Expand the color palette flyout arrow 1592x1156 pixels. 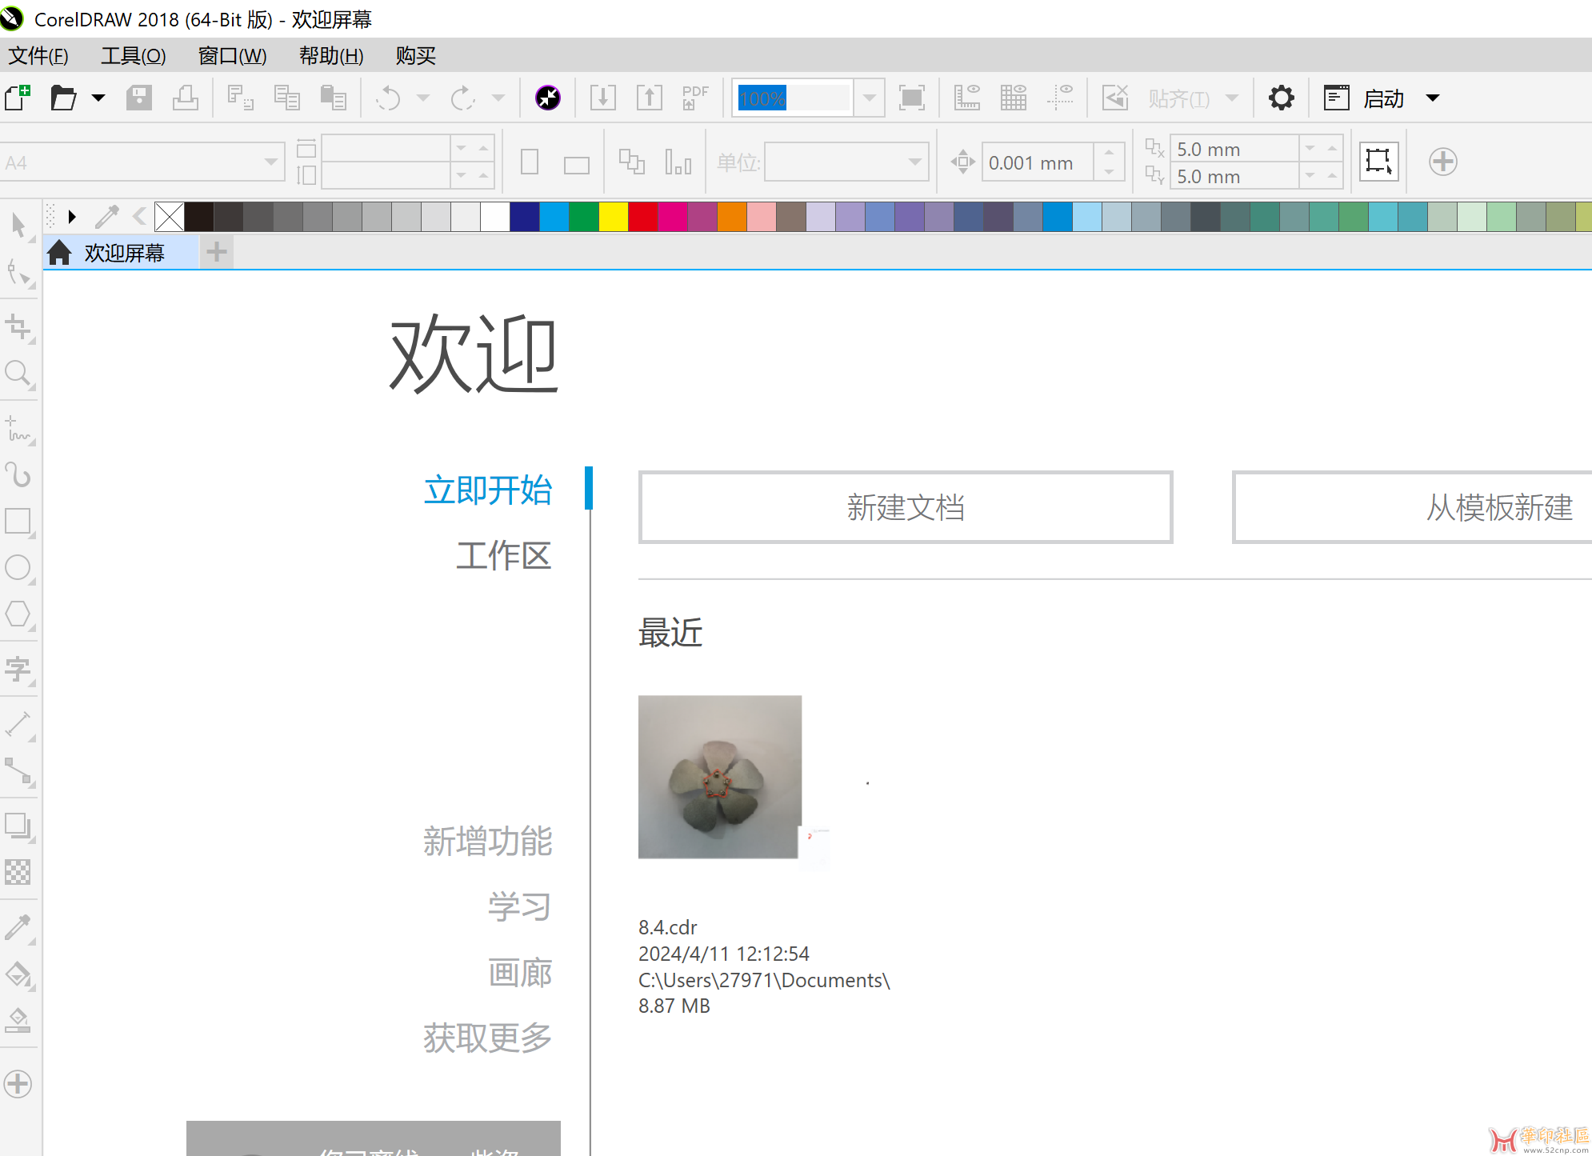[x=72, y=216]
